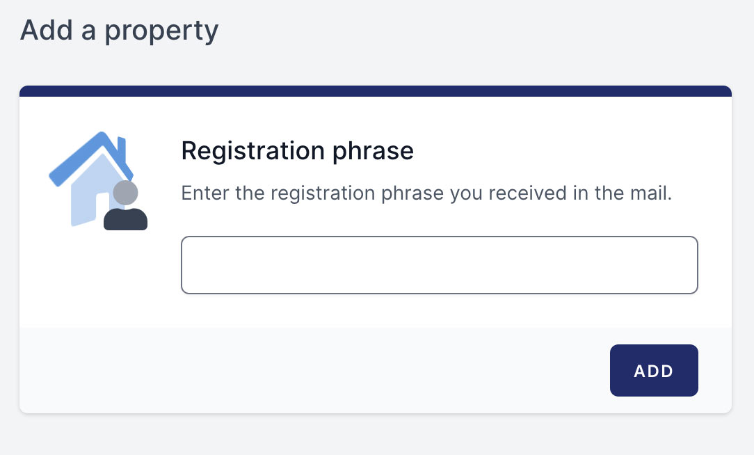Click the word "Registration" in the card heading
This screenshot has height=455, width=754.
252,151
